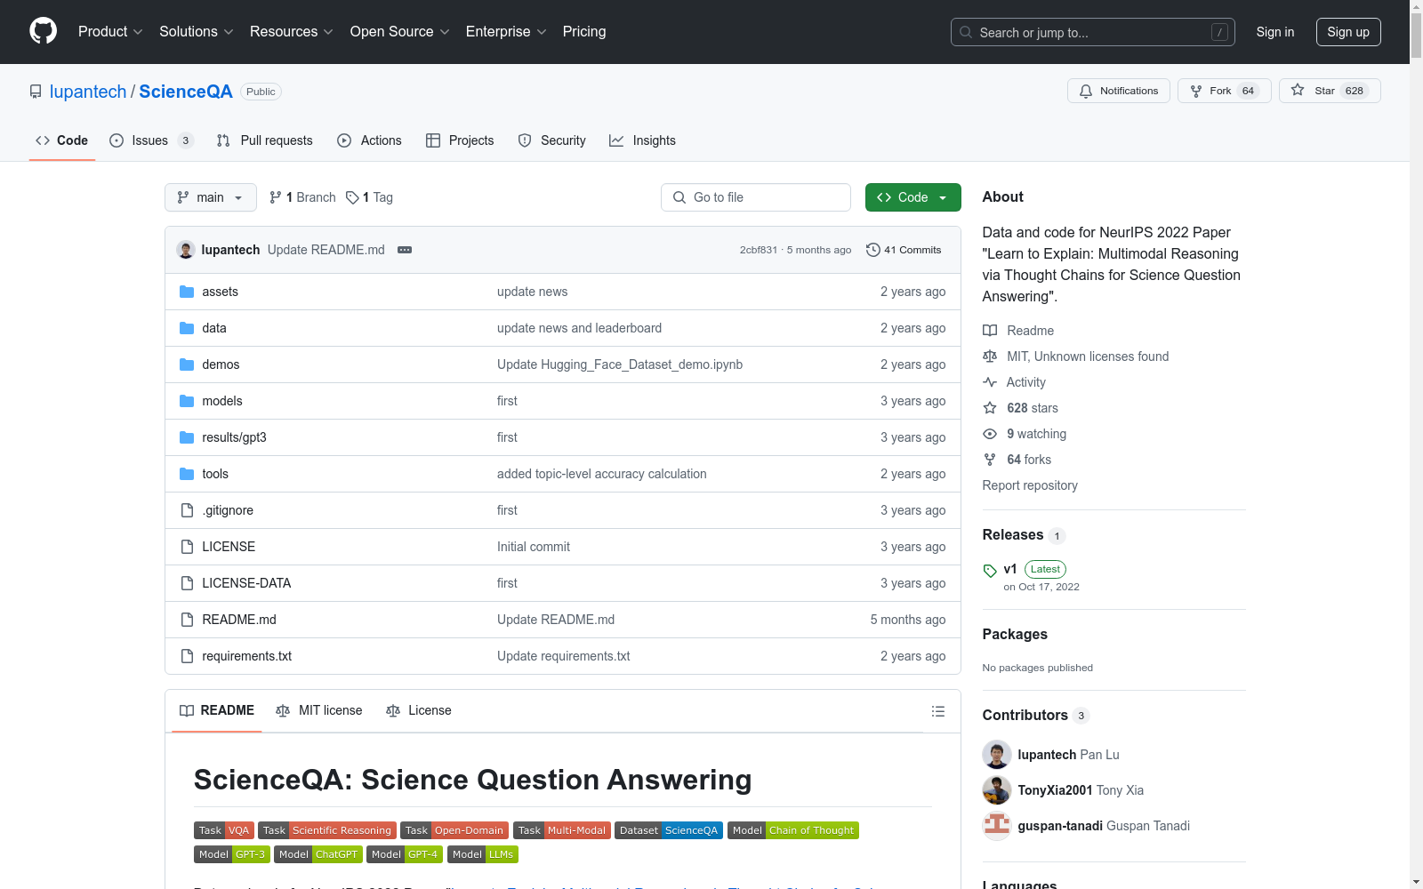Expand the green Code download dropdown
The height and width of the screenshot is (889, 1423).
[912, 197]
